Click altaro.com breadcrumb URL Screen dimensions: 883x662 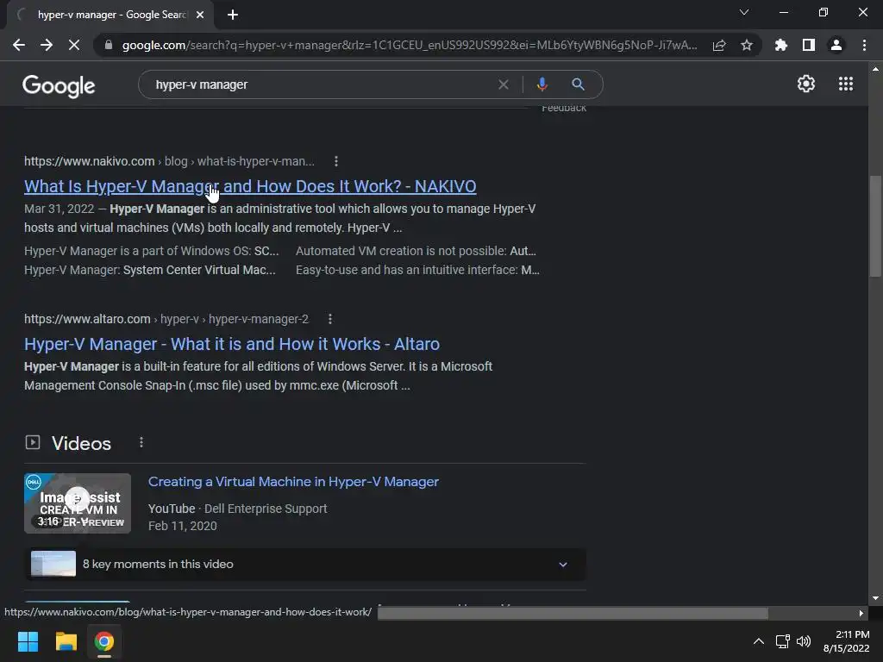(166, 319)
